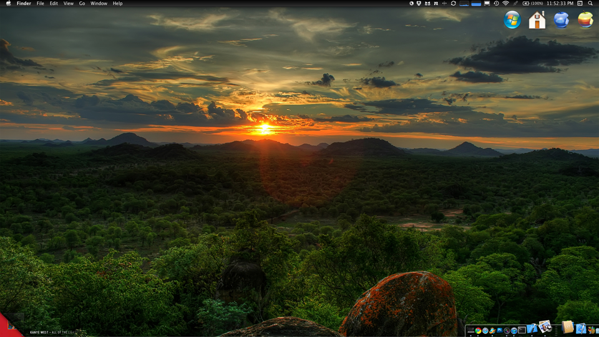
Task: Open the Home house desktop icon
Action: [x=537, y=20]
